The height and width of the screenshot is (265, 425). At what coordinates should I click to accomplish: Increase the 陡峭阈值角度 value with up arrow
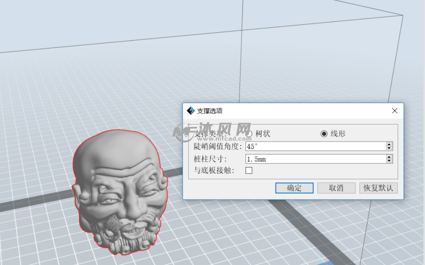click(x=389, y=144)
